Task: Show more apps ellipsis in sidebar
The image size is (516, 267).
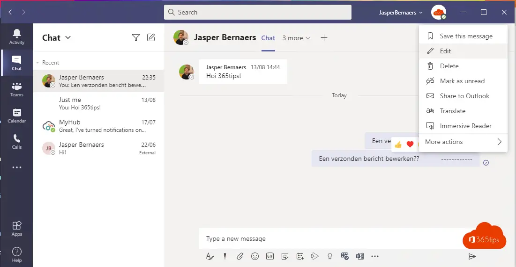Action: pos(17,167)
